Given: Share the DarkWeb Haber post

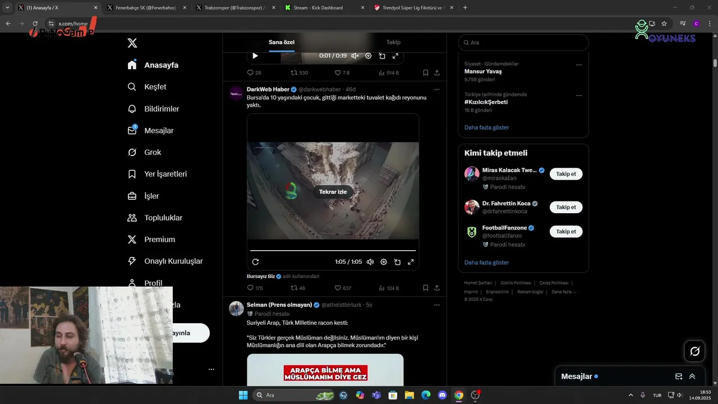Looking at the screenshot, I should point(437,288).
